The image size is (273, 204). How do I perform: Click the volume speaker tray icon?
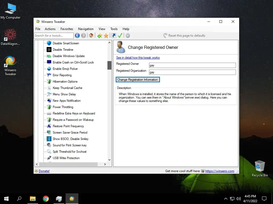[x=239, y=199]
